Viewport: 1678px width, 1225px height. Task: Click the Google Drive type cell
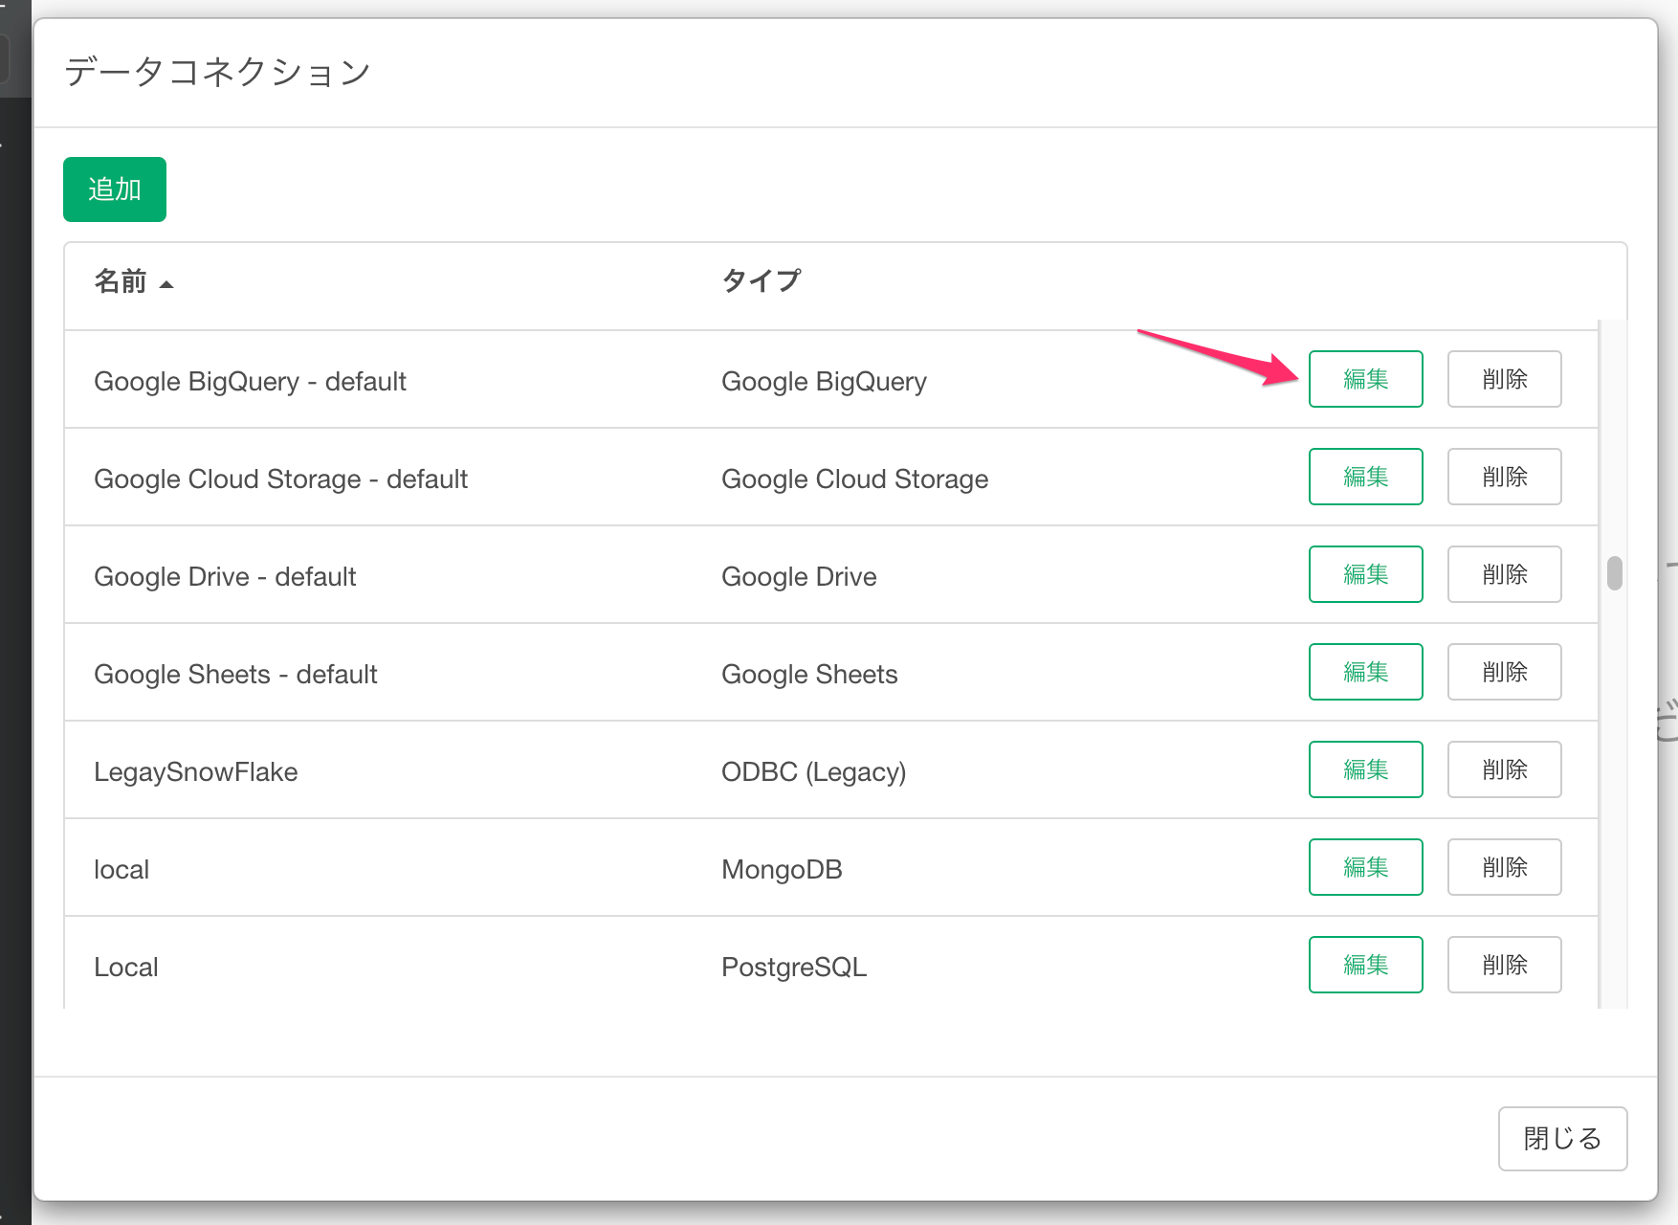coord(799,577)
